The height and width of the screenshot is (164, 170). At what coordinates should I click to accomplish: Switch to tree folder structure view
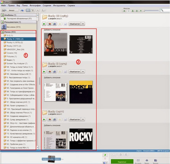click(x=33, y=10)
